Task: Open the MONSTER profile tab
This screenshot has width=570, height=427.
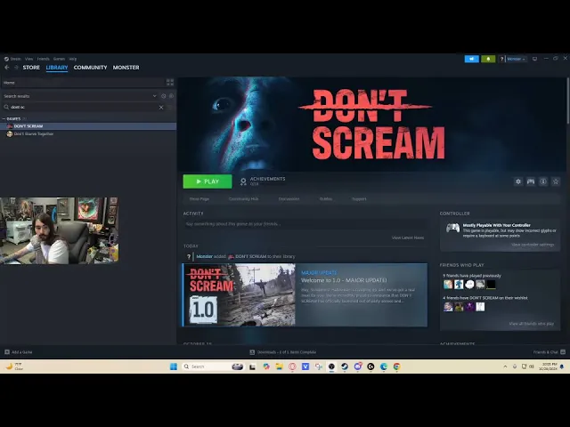Action: coord(126,68)
